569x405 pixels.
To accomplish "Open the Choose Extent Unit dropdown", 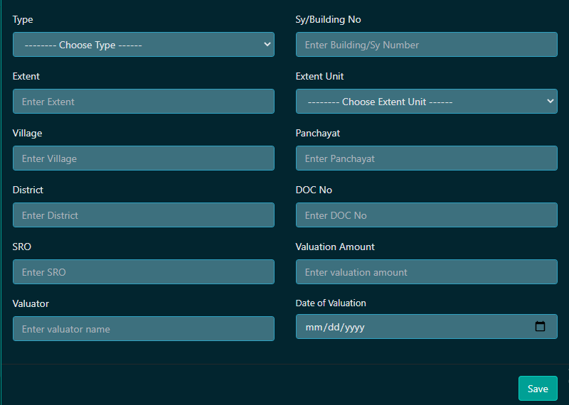I will [x=426, y=102].
